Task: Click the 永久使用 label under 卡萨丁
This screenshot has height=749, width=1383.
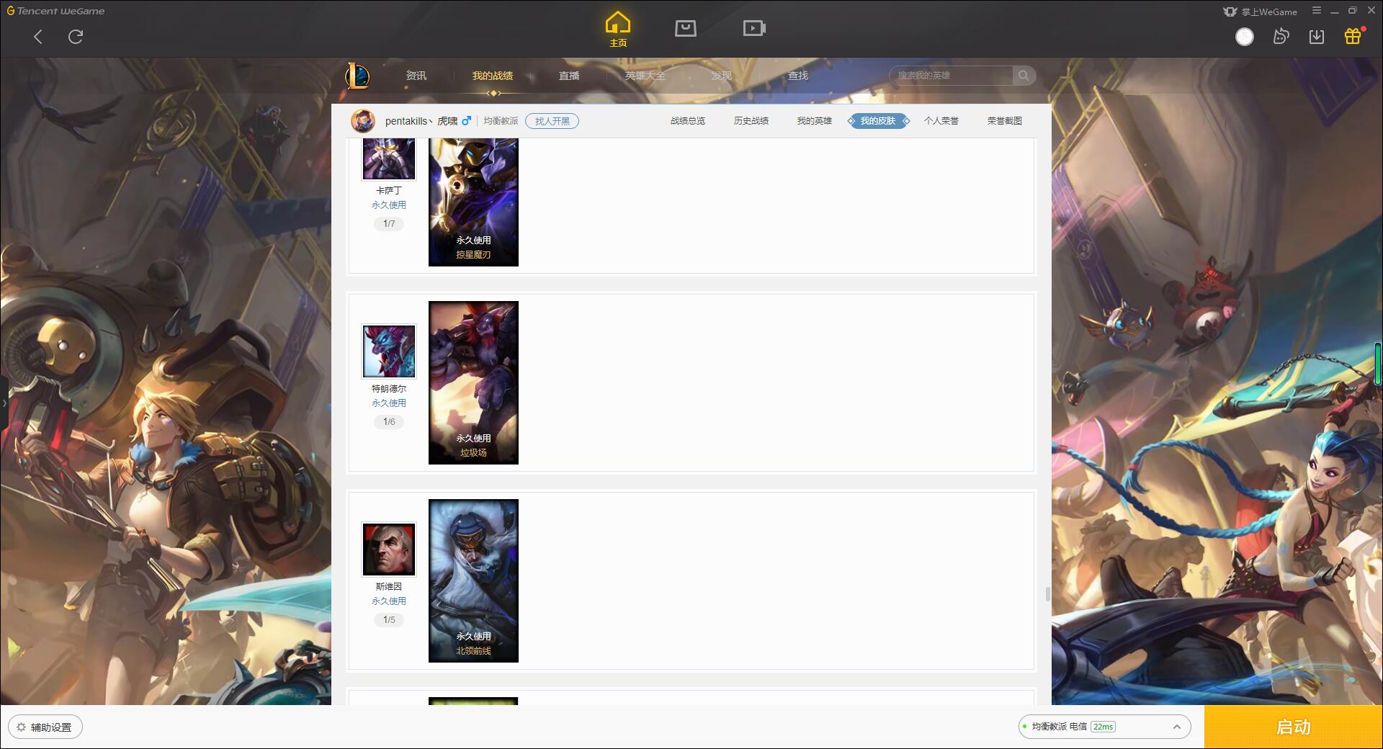Action: point(389,205)
